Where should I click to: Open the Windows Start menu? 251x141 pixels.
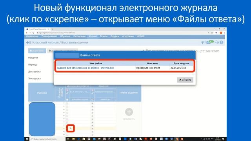[27, 139]
